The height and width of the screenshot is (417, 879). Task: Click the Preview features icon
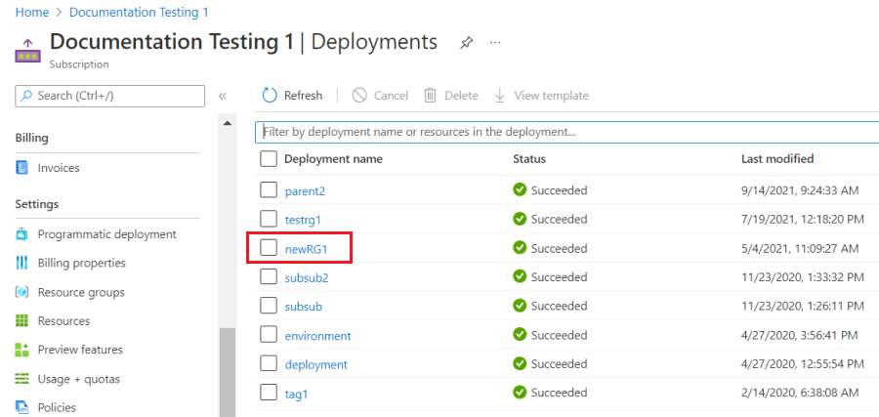pyautogui.click(x=21, y=350)
